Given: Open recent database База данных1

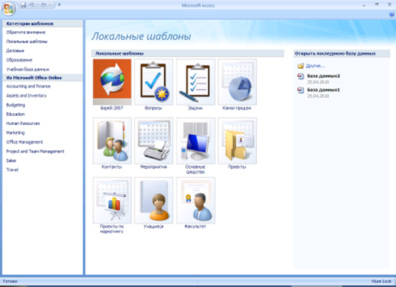Looking at the screenshot, I should pos(323,90).
